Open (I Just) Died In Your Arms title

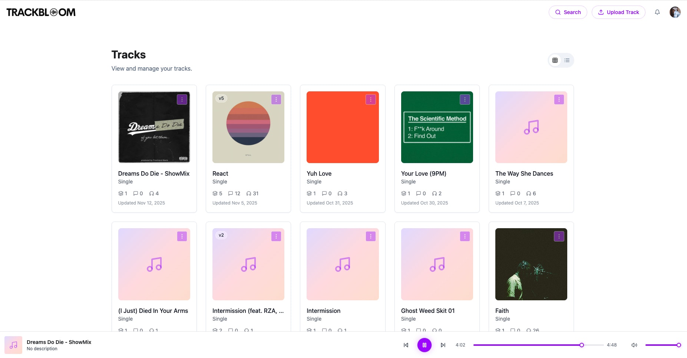(153, 311)
